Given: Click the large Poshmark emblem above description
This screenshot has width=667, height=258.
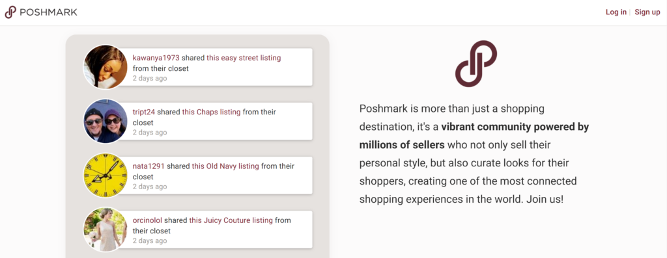Looking at the screenshot, I should click(x=476, y=64).
